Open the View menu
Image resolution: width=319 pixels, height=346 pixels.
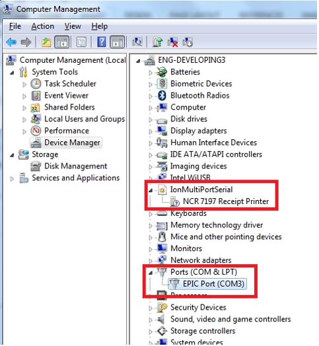click(73, 26)
